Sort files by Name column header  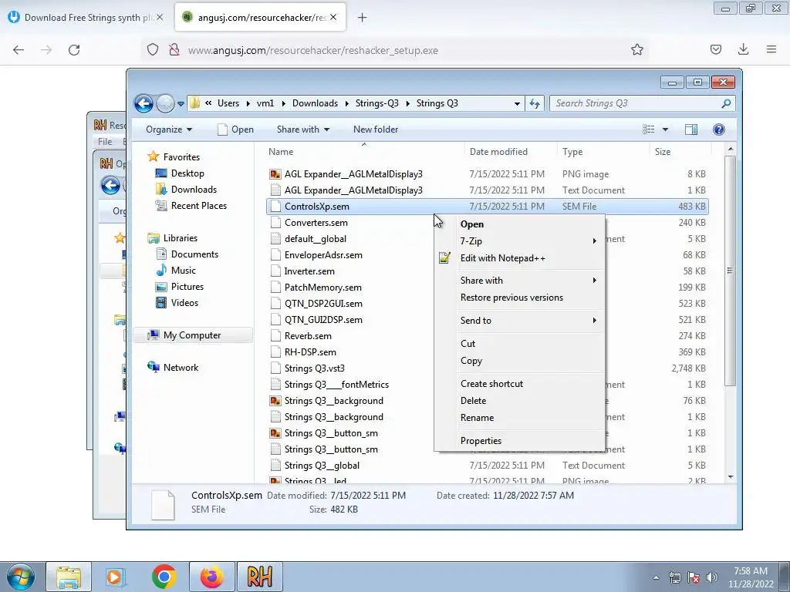(281, 152)
